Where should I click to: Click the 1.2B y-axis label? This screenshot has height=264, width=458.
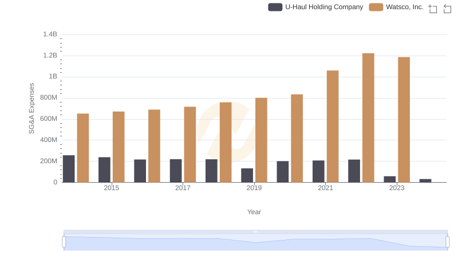click(x=50, y=56)
